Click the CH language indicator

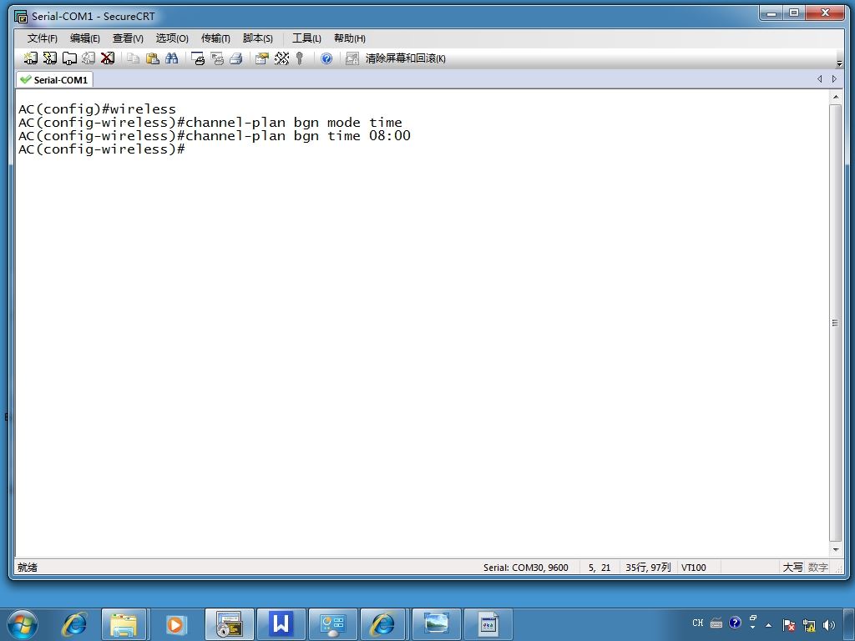coord(697,623)
